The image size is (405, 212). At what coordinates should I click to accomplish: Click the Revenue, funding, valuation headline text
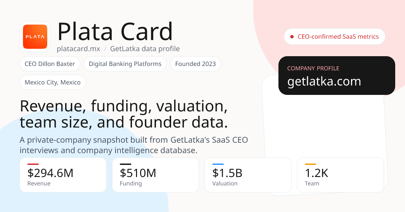(x=124, y=114)
